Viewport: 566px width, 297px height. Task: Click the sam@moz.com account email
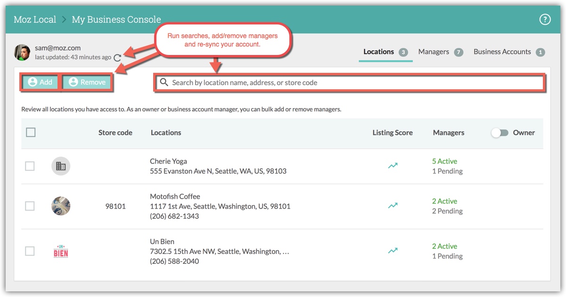click(57, 48)
